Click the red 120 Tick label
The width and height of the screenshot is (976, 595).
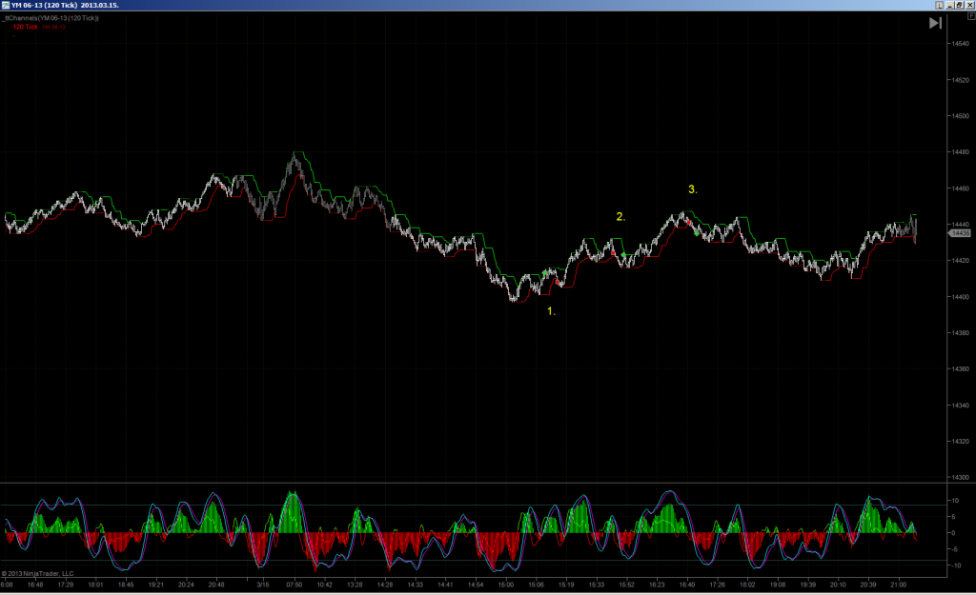(26, 27)
